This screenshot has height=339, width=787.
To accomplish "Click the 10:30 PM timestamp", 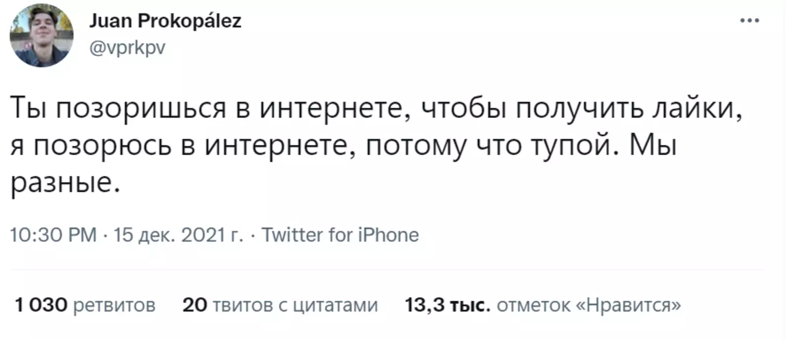I will coord(53,235).
